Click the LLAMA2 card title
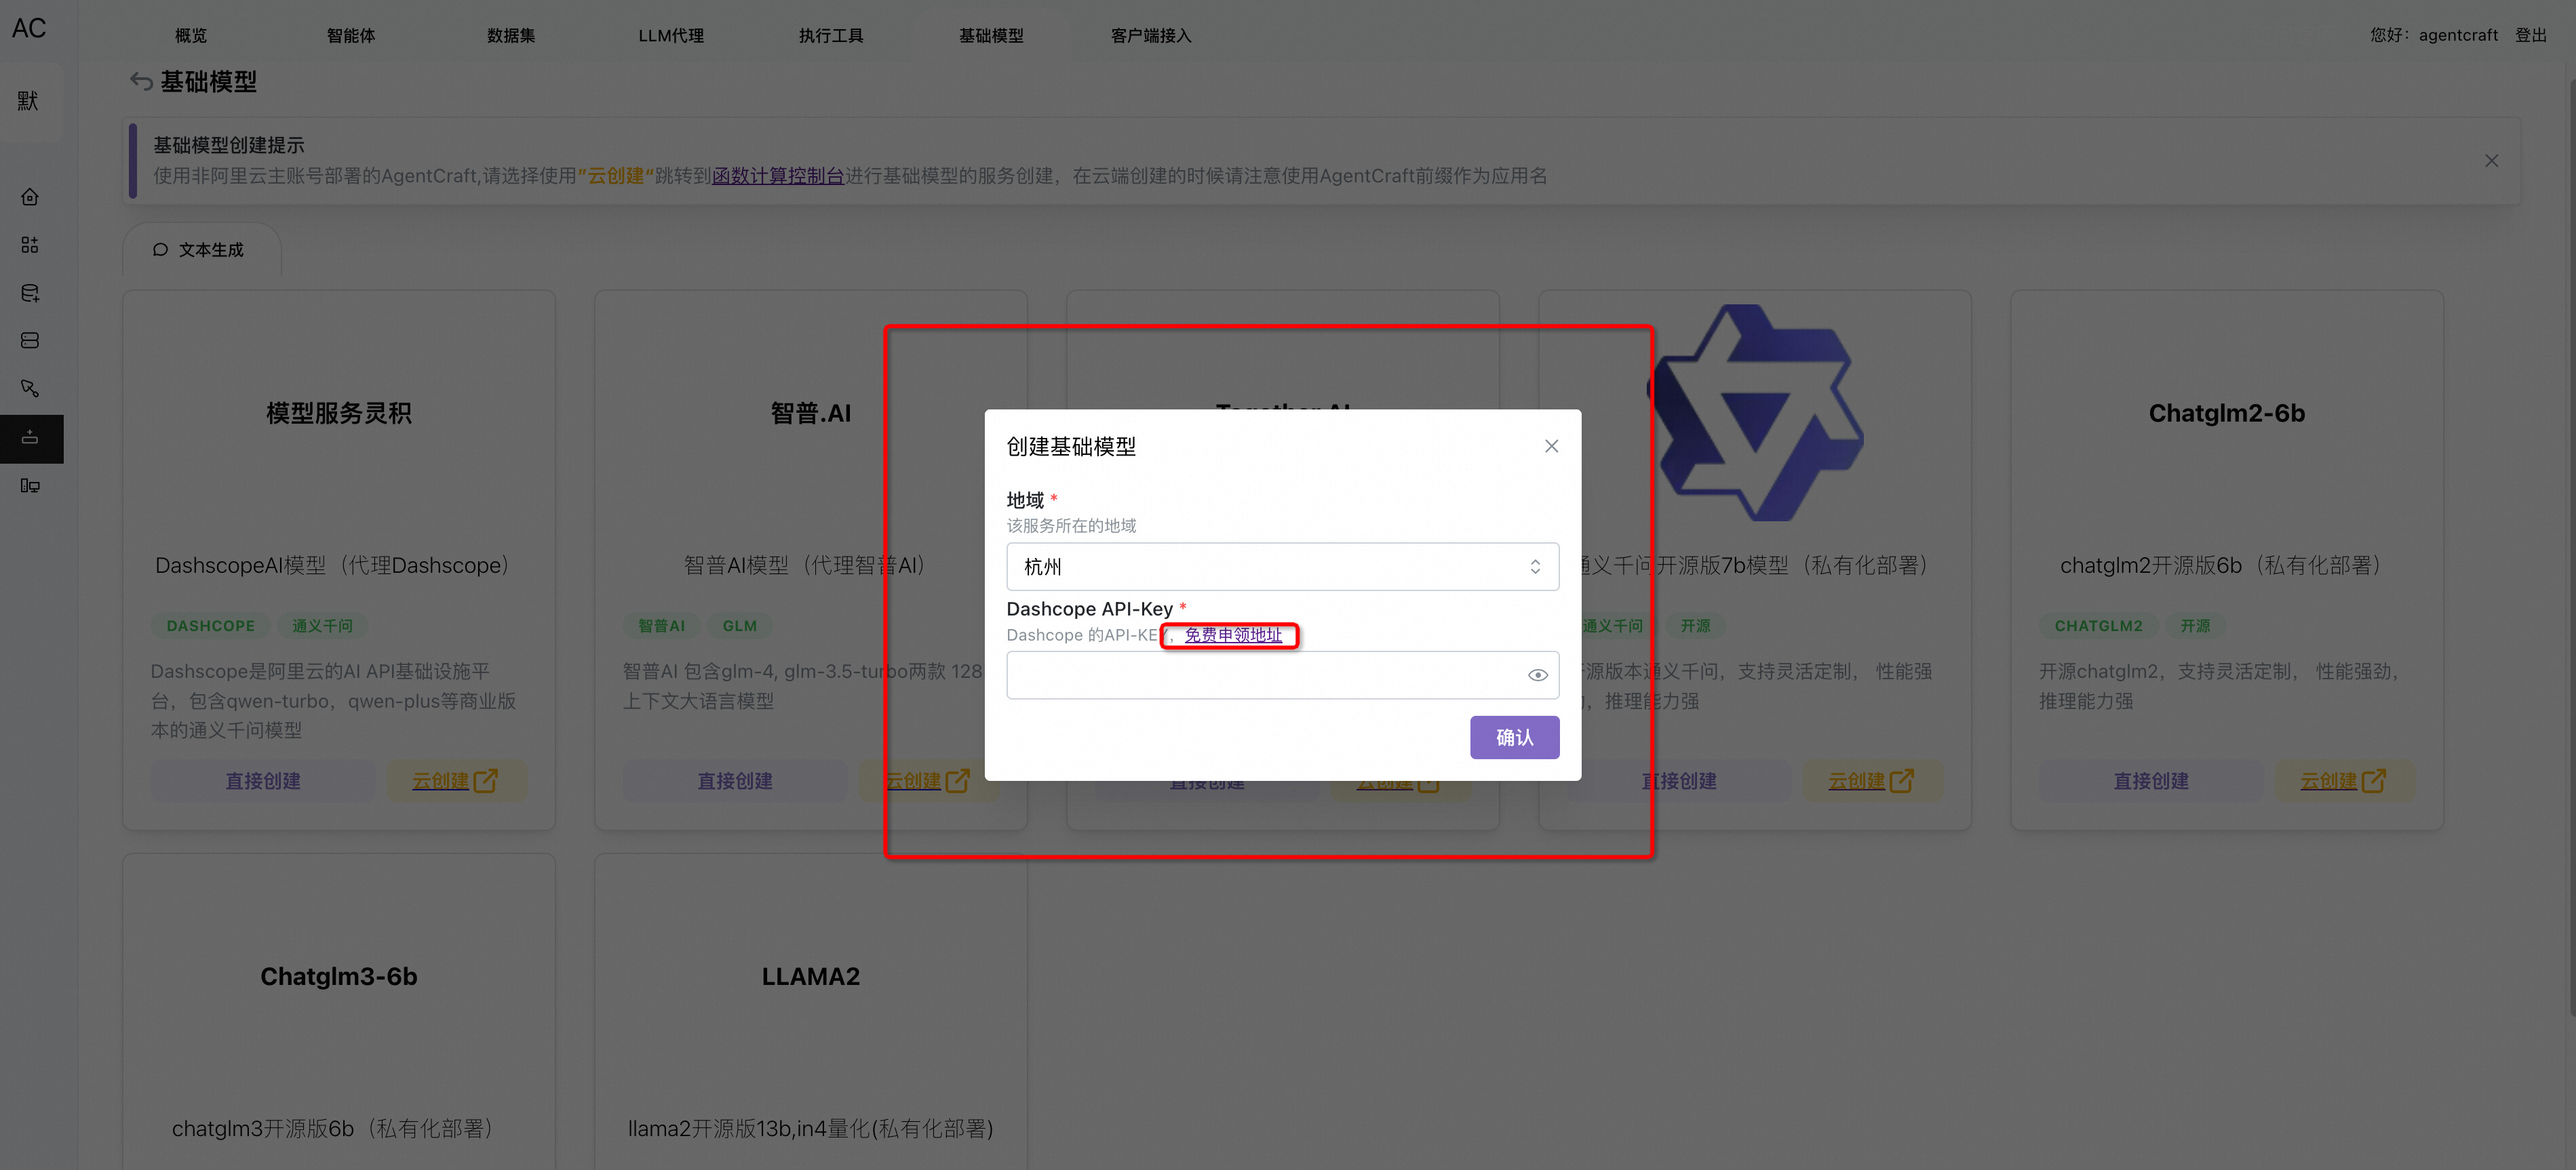2576x1170 pixels. pyautogui.click(x=811, y=976)
